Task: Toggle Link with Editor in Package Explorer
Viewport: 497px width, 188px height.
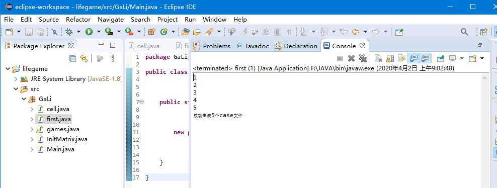Action: point(84,58)
